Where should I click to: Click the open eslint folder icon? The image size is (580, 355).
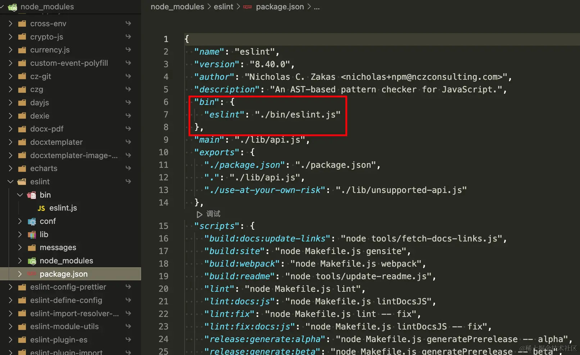(x=22, y=182)
